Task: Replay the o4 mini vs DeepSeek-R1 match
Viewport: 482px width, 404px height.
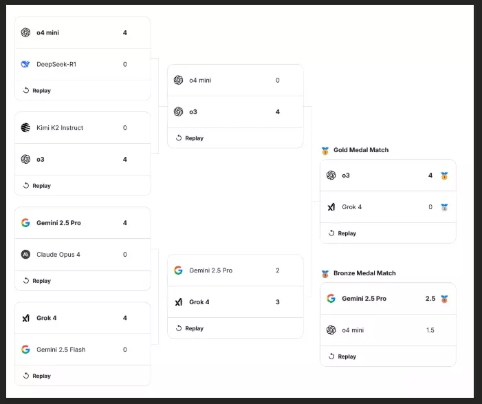Action: click(x=37, y=90)
